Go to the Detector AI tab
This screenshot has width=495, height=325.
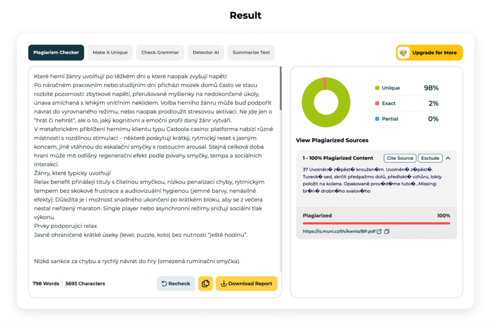[206, 53]
